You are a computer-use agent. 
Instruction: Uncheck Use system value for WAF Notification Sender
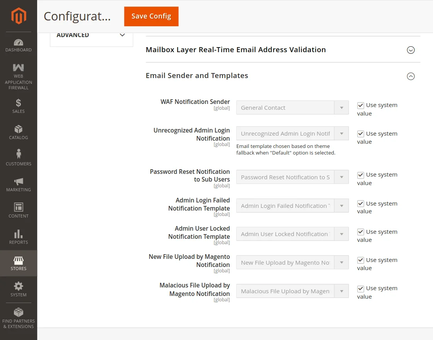tap(361, 105)
